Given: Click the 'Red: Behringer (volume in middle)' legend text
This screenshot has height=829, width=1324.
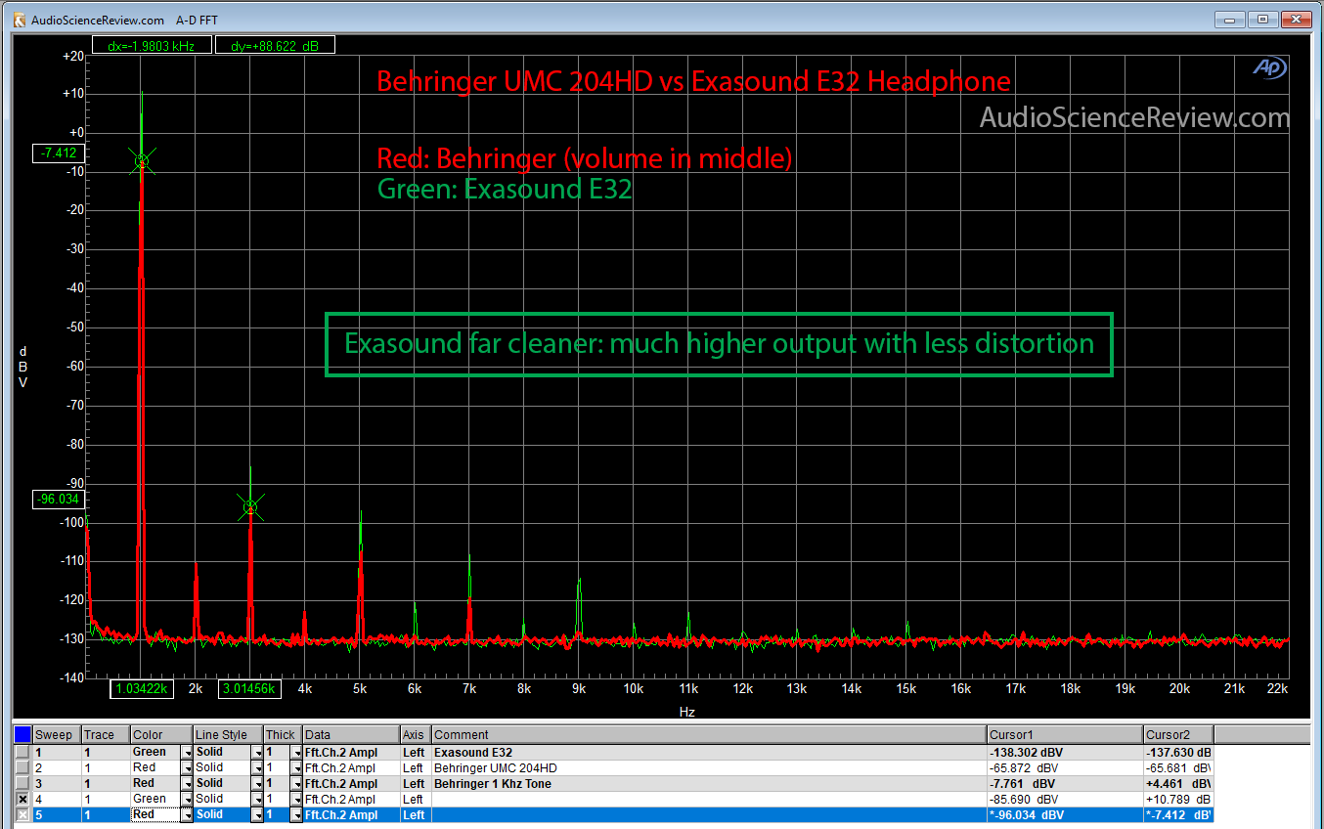Looking at the screenshot, I should [x=585, y=157].
